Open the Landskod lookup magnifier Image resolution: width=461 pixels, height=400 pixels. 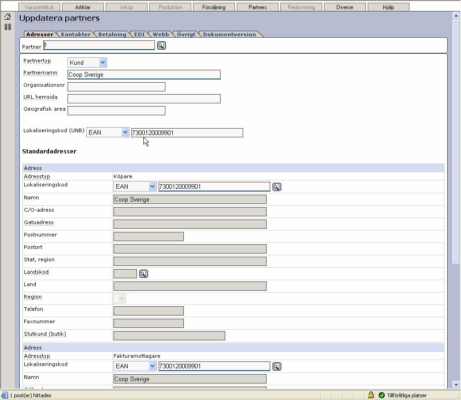pos(143,274)
